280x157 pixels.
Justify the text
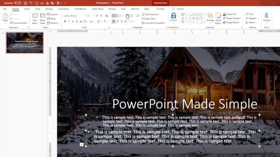pos(126,21)
